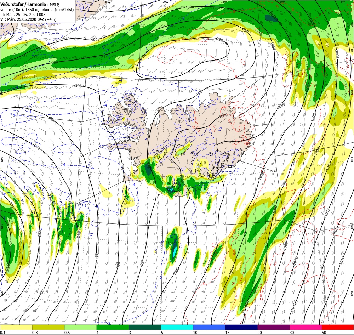Click the 'IT: Mán. 25. 05. 2020 00Z' line

point(23,15)
